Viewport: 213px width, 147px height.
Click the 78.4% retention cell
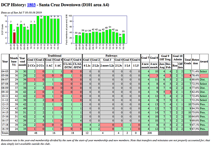(x=195, y=75)
